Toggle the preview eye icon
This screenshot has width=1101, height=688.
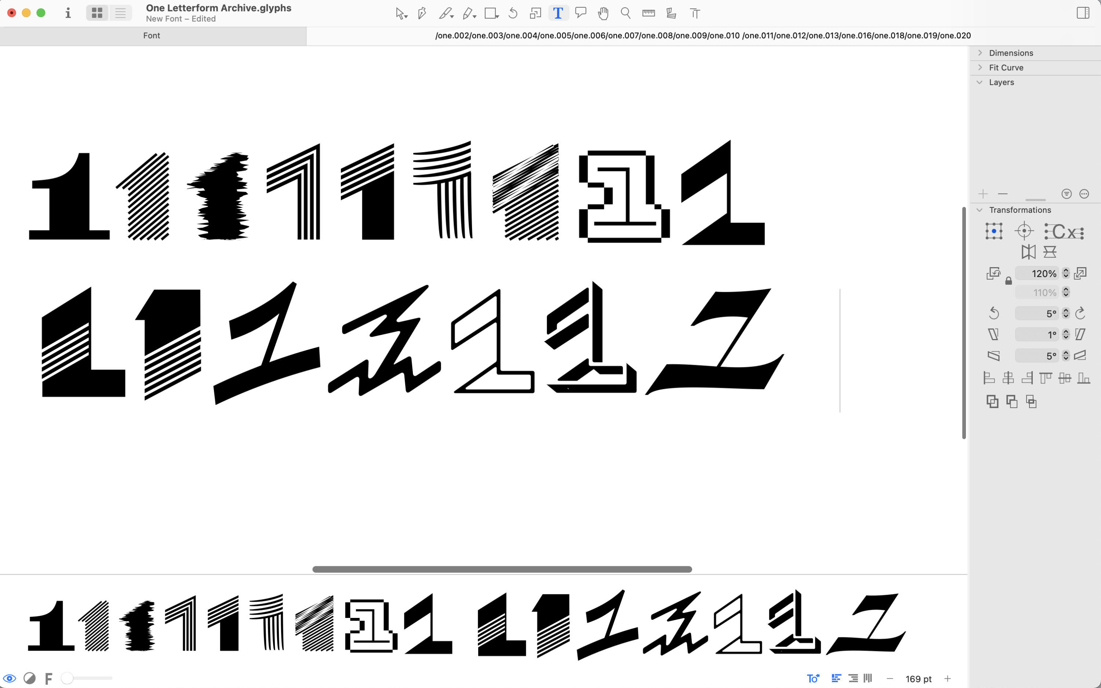click(10, 678)
